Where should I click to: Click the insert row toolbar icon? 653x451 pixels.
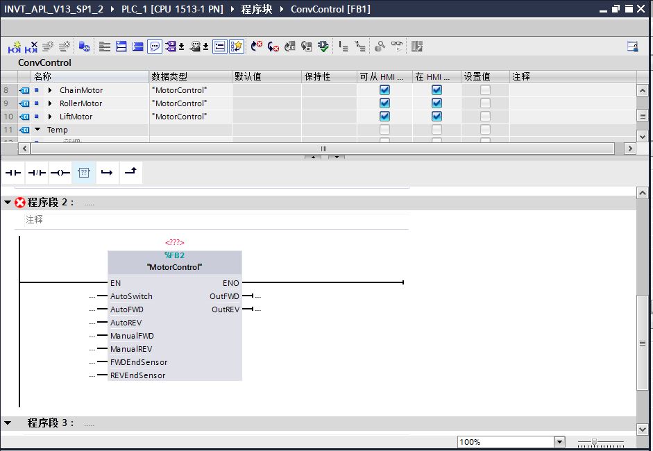coord(48,46)
